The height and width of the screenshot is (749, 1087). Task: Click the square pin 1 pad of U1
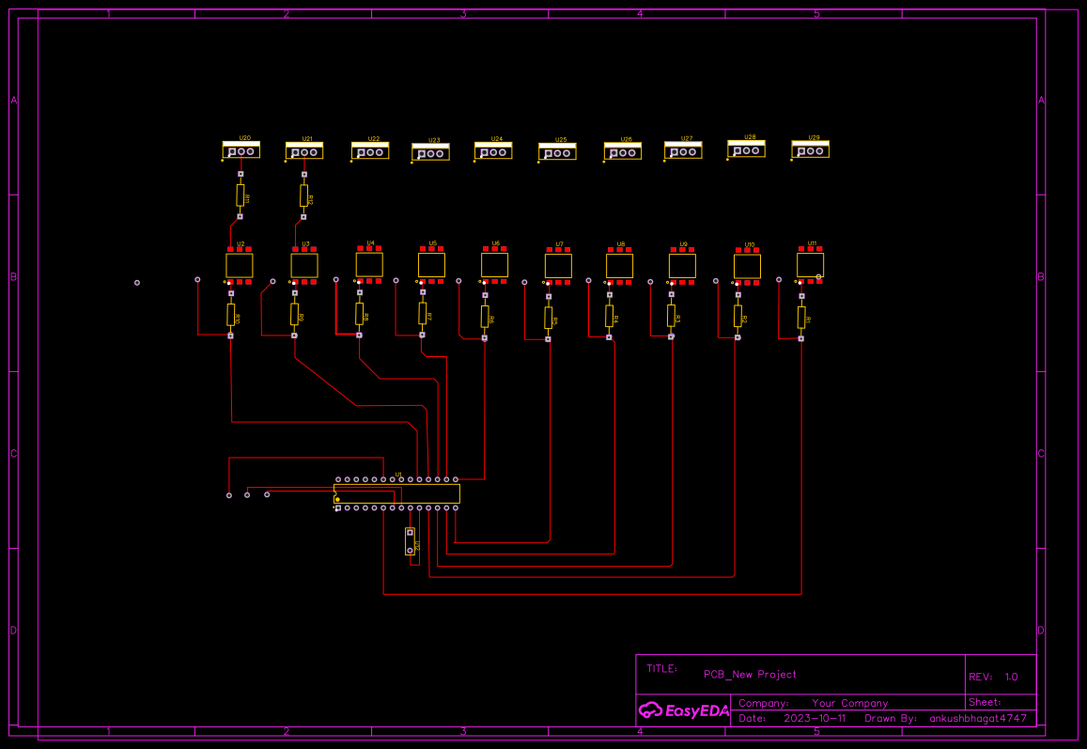338,508
